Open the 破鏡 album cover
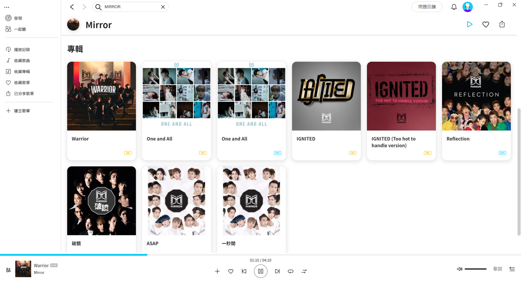 (101, 201)
